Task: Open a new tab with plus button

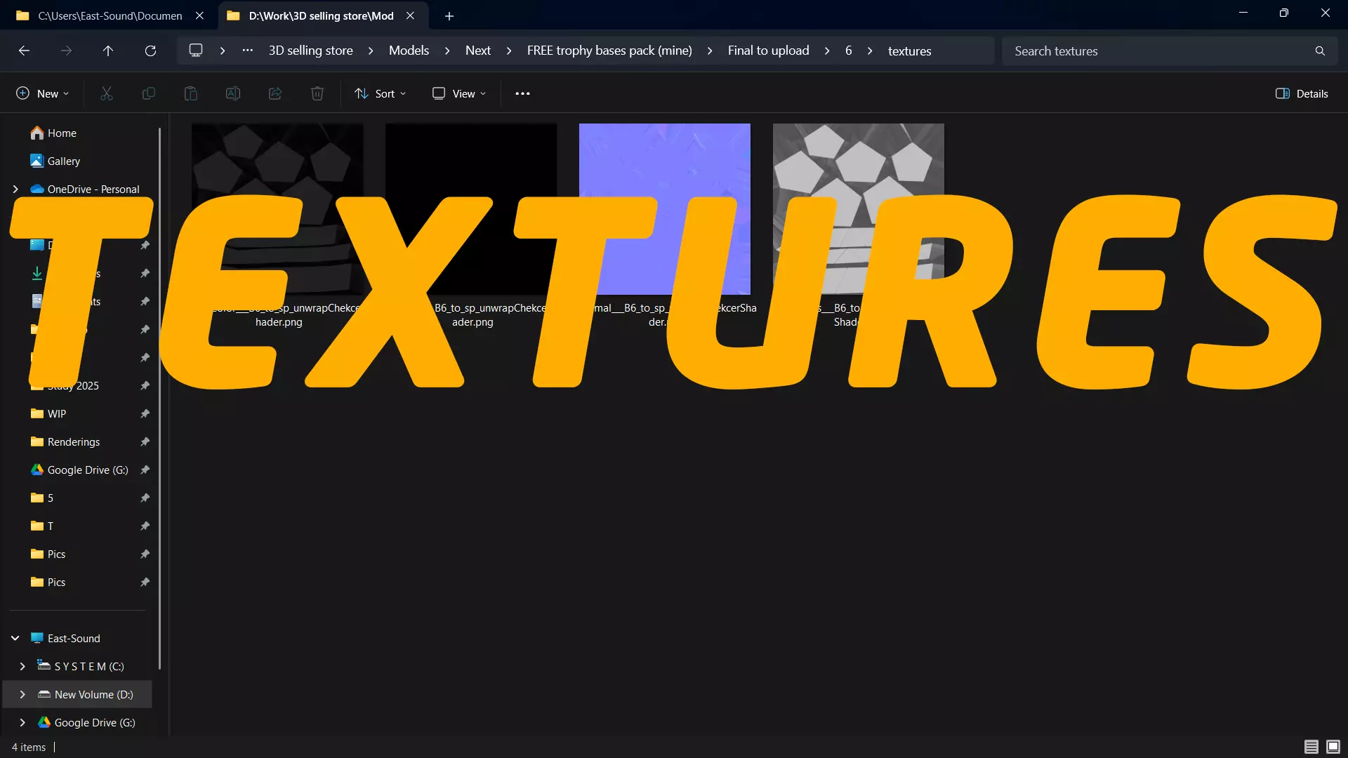Action: (449, 15)
